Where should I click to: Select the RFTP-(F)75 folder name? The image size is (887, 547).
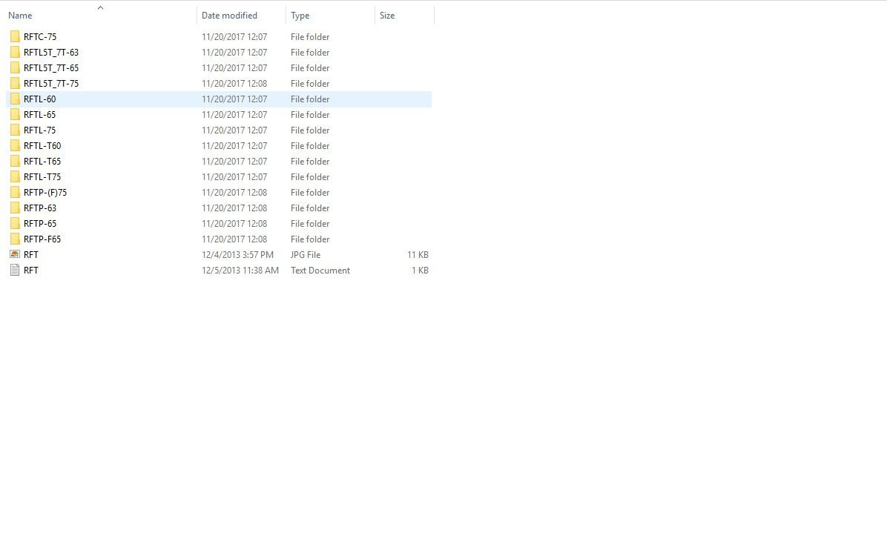tap(45, 193)
